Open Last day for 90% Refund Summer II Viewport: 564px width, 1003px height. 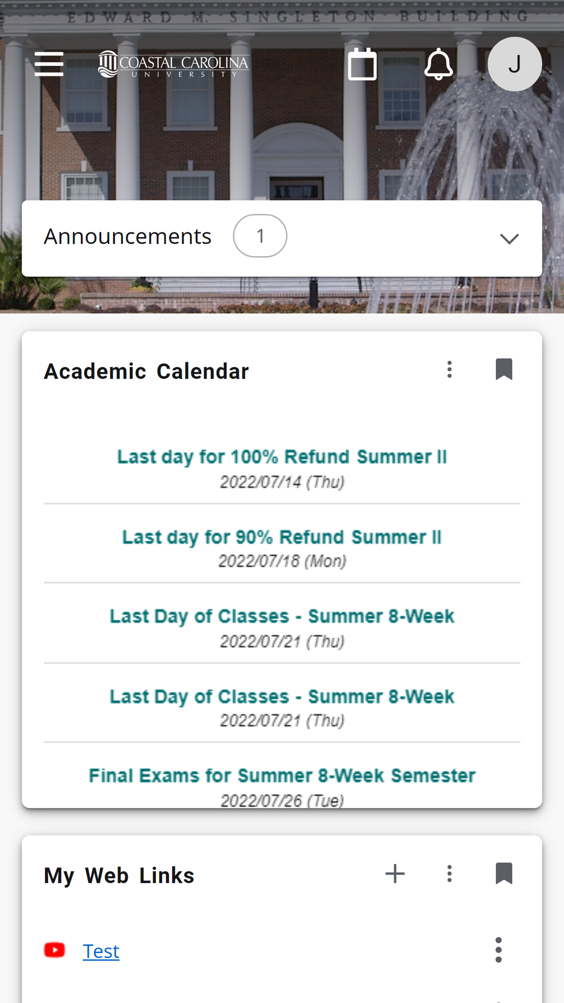282,537
